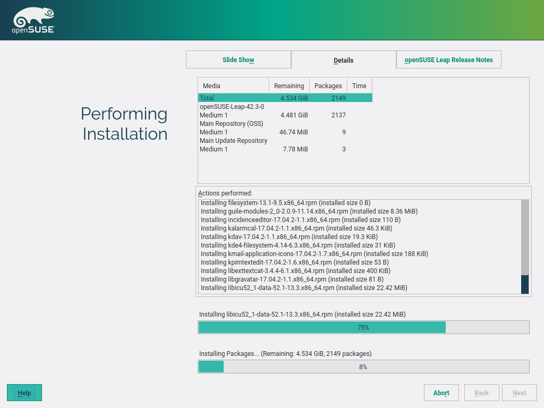Open the Help button
This screenshot has width=544, height=408.
[x=24, y=393]
